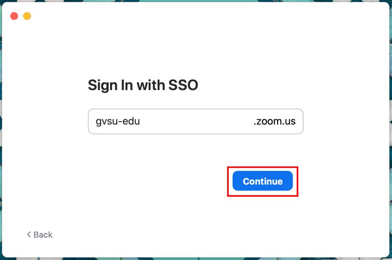Go back using the Back link

click(x=39, y=235)
